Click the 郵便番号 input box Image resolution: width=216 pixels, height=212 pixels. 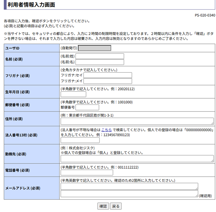point(87,108)
